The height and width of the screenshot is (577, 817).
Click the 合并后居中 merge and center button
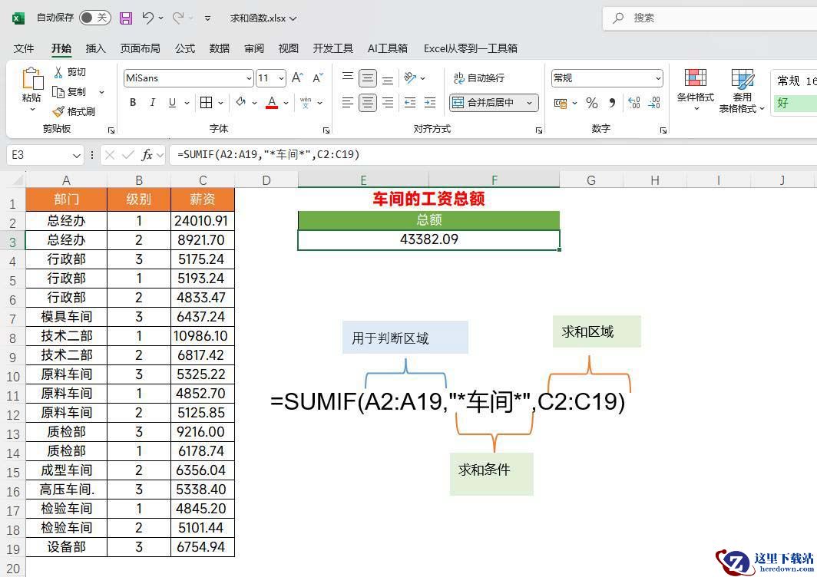pos(491,103)
